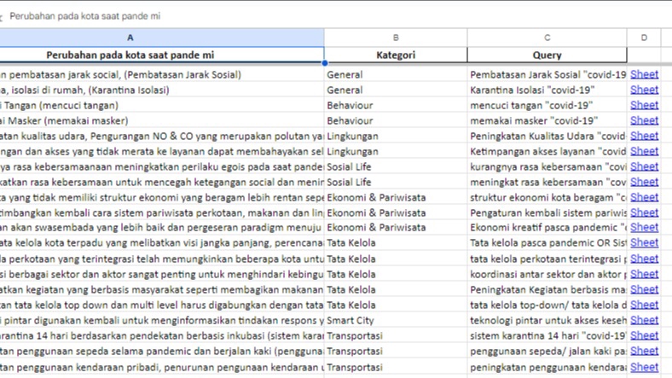672x378 pixels.
Task: Select query cell starting 'teknologi pintar untuk akses'
Action: [x=547, y=321]
